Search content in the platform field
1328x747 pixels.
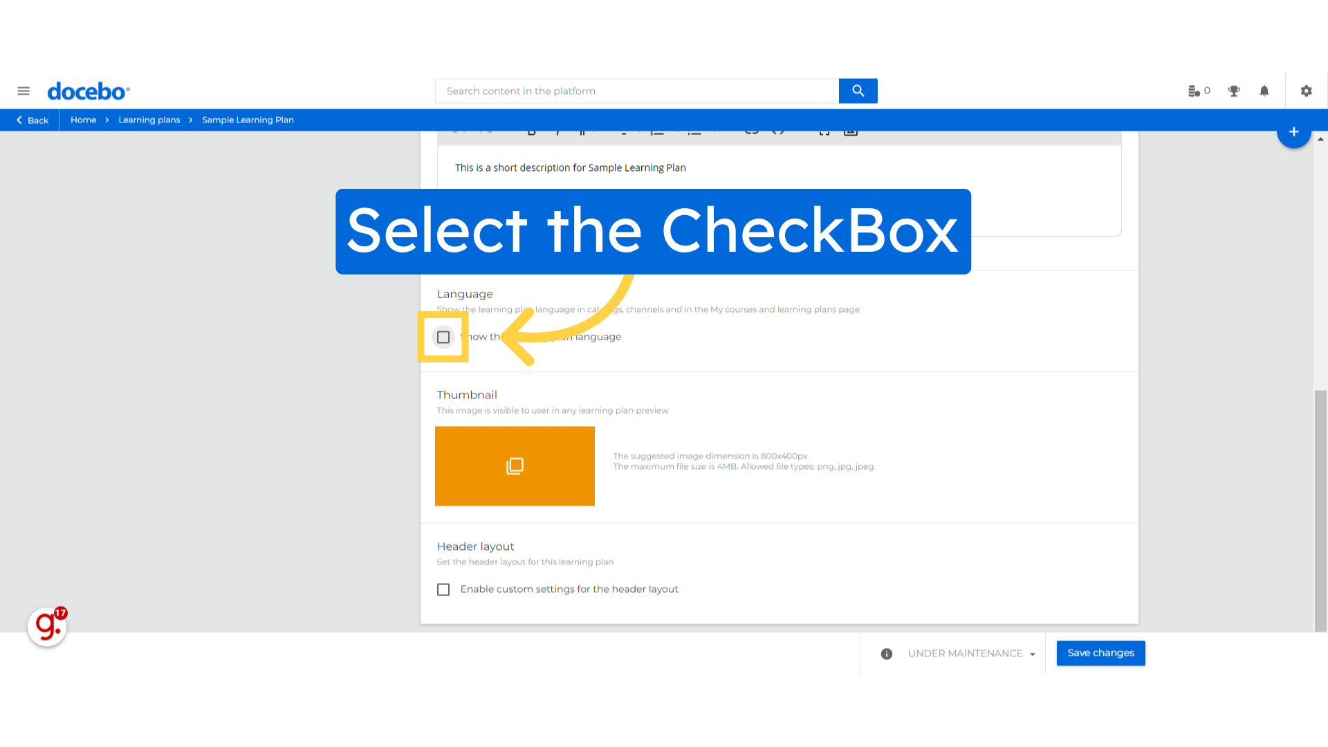click(638, 91)
